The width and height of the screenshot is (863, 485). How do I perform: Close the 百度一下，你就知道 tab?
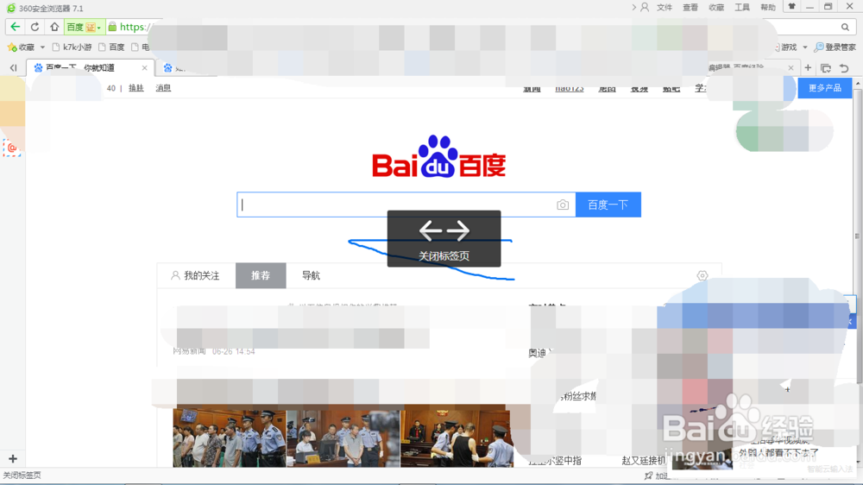[144, 67]
